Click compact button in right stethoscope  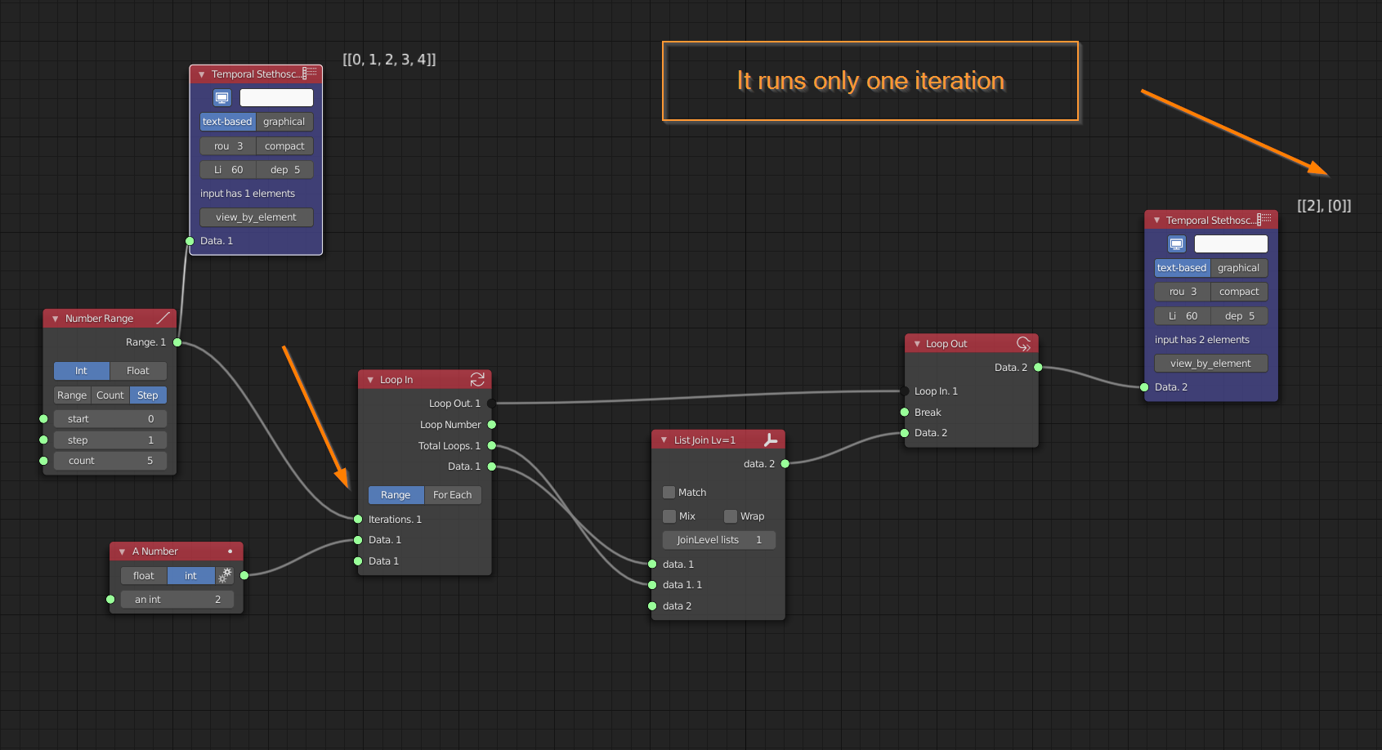click(x=1239, y=292)
